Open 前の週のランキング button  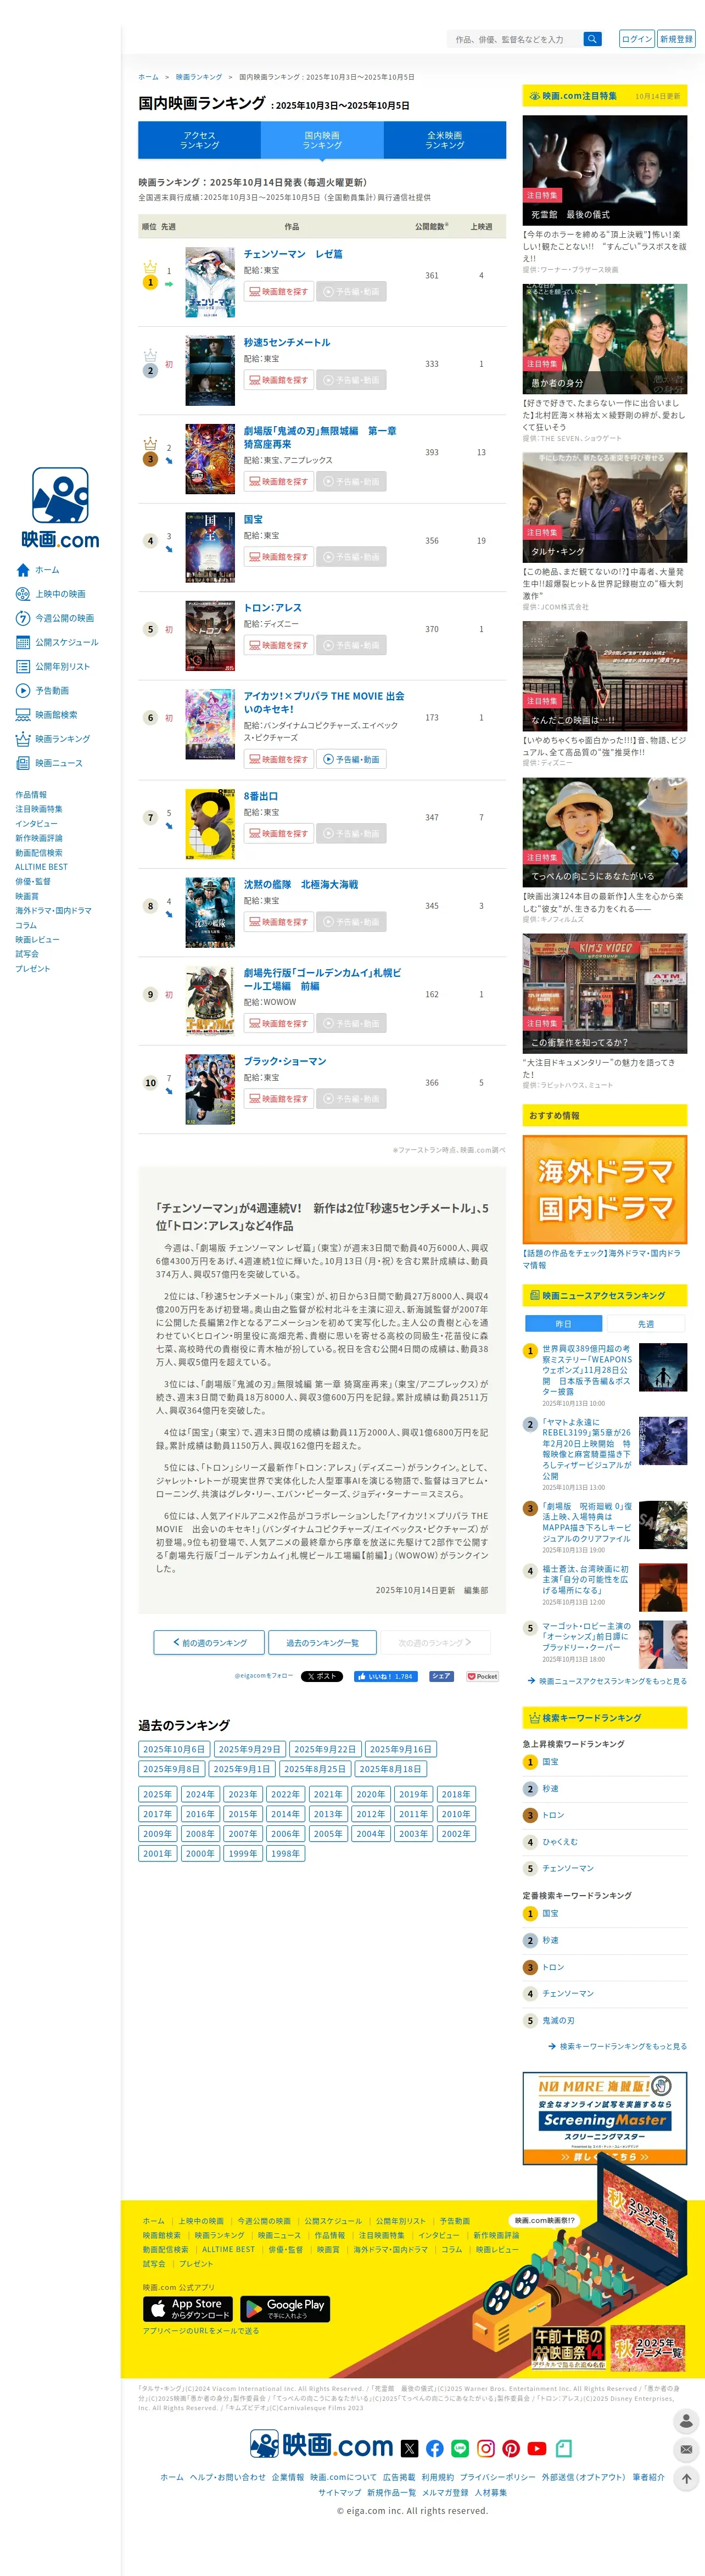(210, 1643)
